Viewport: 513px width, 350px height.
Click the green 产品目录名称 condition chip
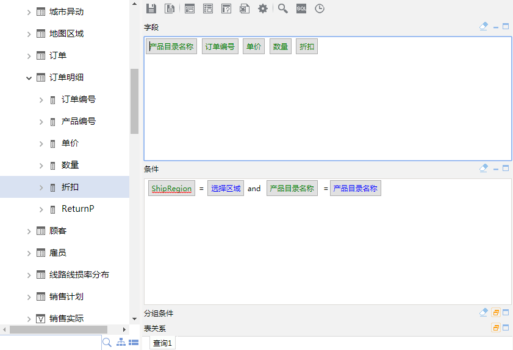pos(292,188)
